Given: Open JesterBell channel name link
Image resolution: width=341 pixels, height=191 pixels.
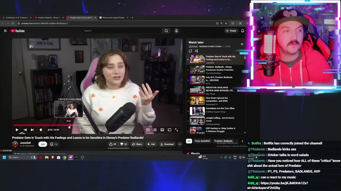Looking at the screenshot, I should click(25, 143).
